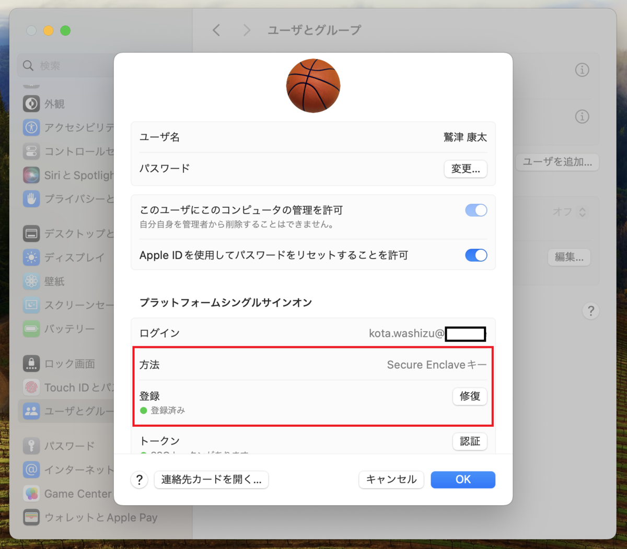Click the 認証 authenticate button
The height and width of the screenshot is (549, 627).
(470, 441)
